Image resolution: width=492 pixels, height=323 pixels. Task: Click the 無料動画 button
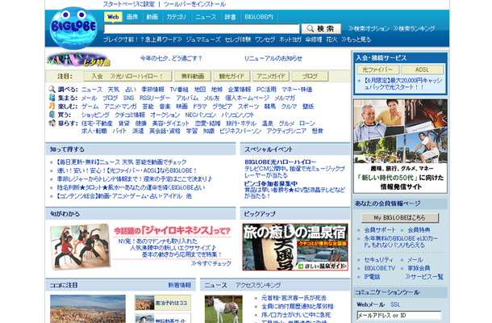[193, 76]
